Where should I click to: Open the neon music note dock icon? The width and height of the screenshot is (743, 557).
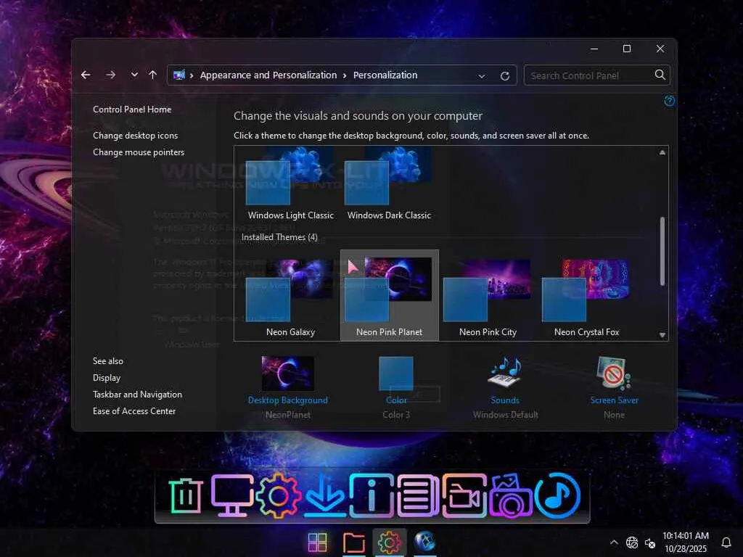tap(557, 495)
